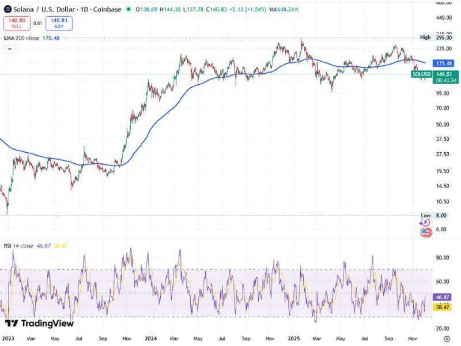Image resolution: width=461 pixels, height=346 pixels.
Task: Collapse the indicator list with the chevron arrow
Action: pos(9,50)
